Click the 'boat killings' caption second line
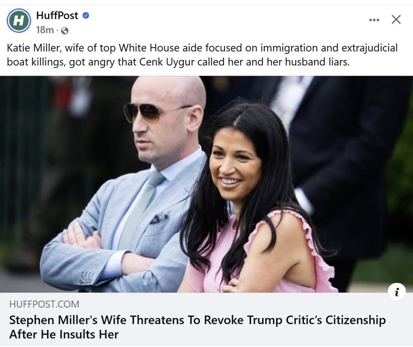 (178, 62)
